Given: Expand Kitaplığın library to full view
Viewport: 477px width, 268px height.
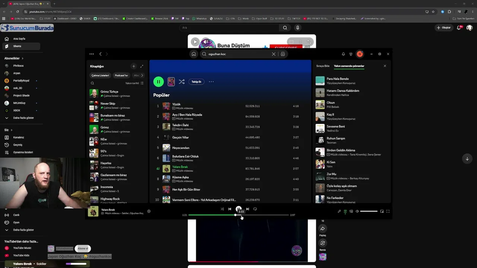Looking at the screenshot, I should click(x=142, y=66).
